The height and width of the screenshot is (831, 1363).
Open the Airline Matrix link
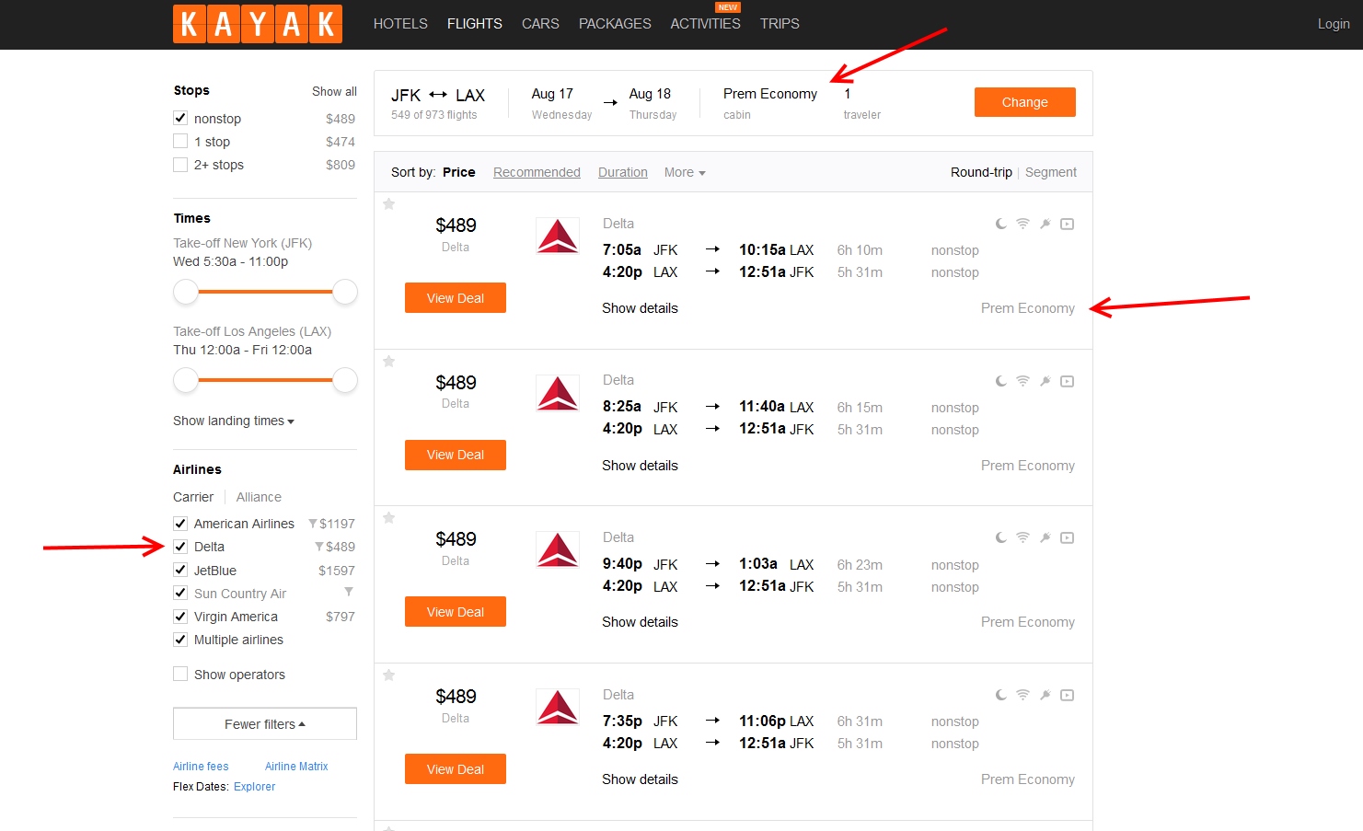296,767
